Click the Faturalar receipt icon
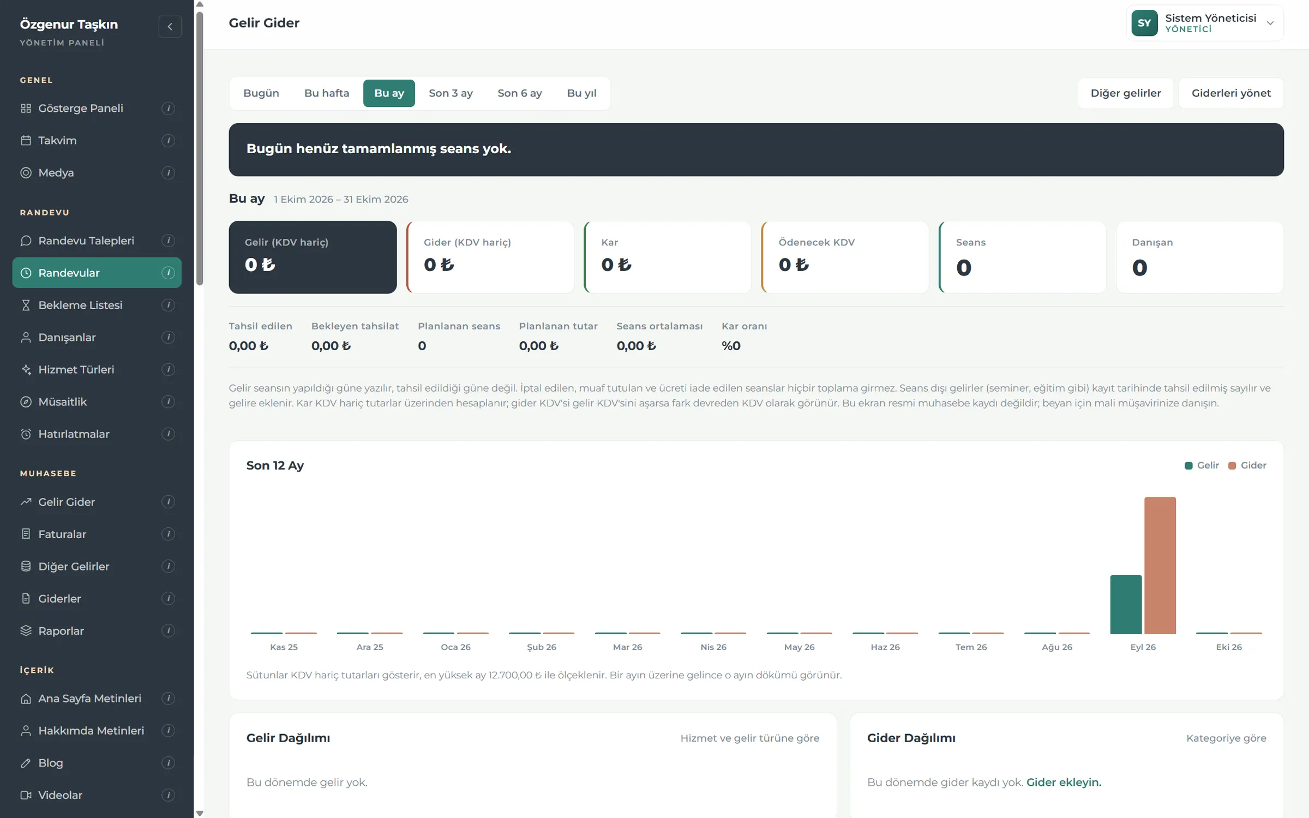1309x818 pixels. 26,534
